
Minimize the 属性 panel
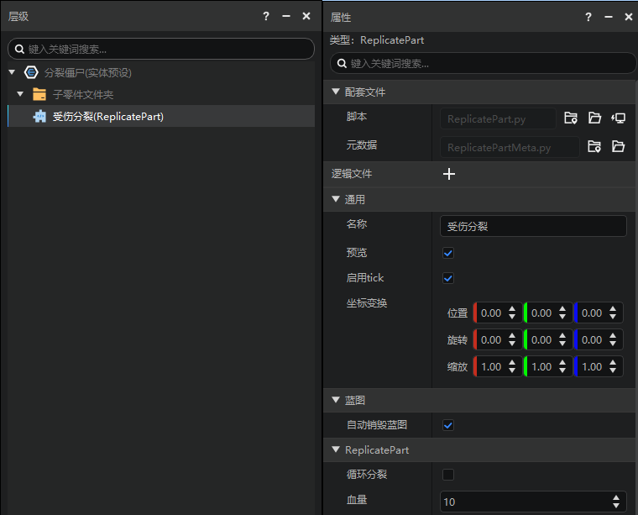click(x=609, y=17)
